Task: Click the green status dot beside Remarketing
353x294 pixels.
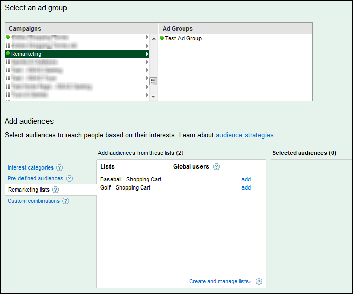Action: (x=8, y=53)
